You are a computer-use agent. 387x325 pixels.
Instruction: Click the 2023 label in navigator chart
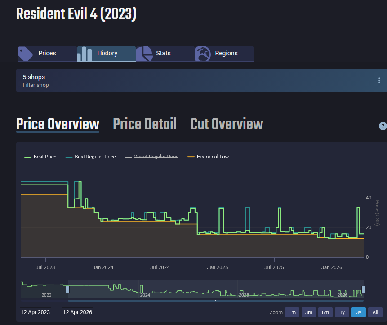[46, 295]
